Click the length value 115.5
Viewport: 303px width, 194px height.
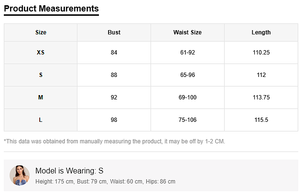pos(261,120)
